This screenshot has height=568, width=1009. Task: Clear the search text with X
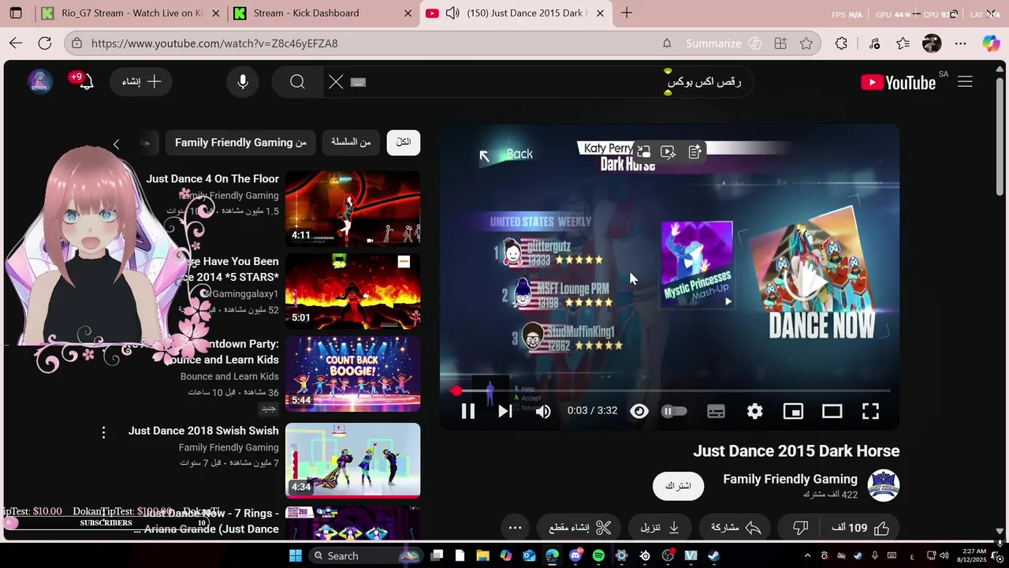point(336,82)
